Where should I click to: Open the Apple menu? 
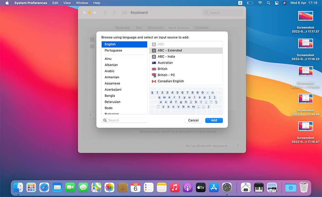(7, 3)
